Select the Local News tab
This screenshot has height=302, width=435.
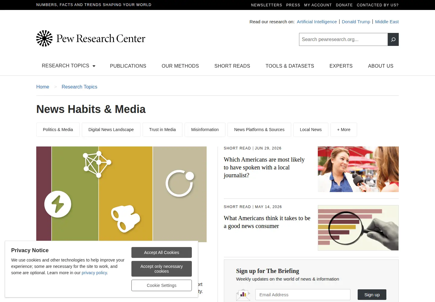(311, 130)
